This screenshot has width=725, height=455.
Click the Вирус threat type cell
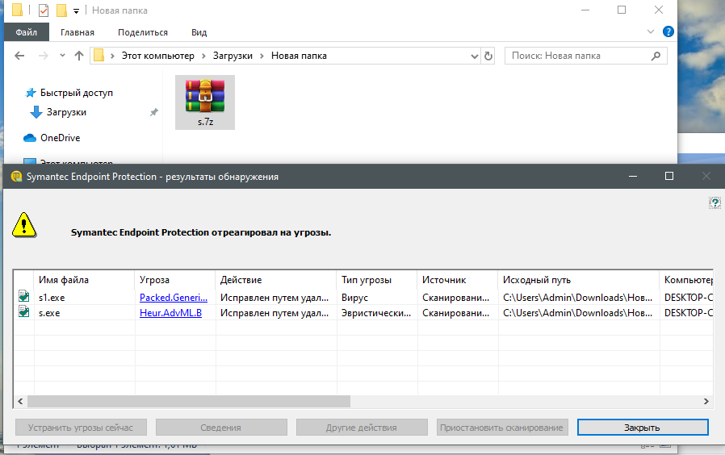(x=354, y=298)
